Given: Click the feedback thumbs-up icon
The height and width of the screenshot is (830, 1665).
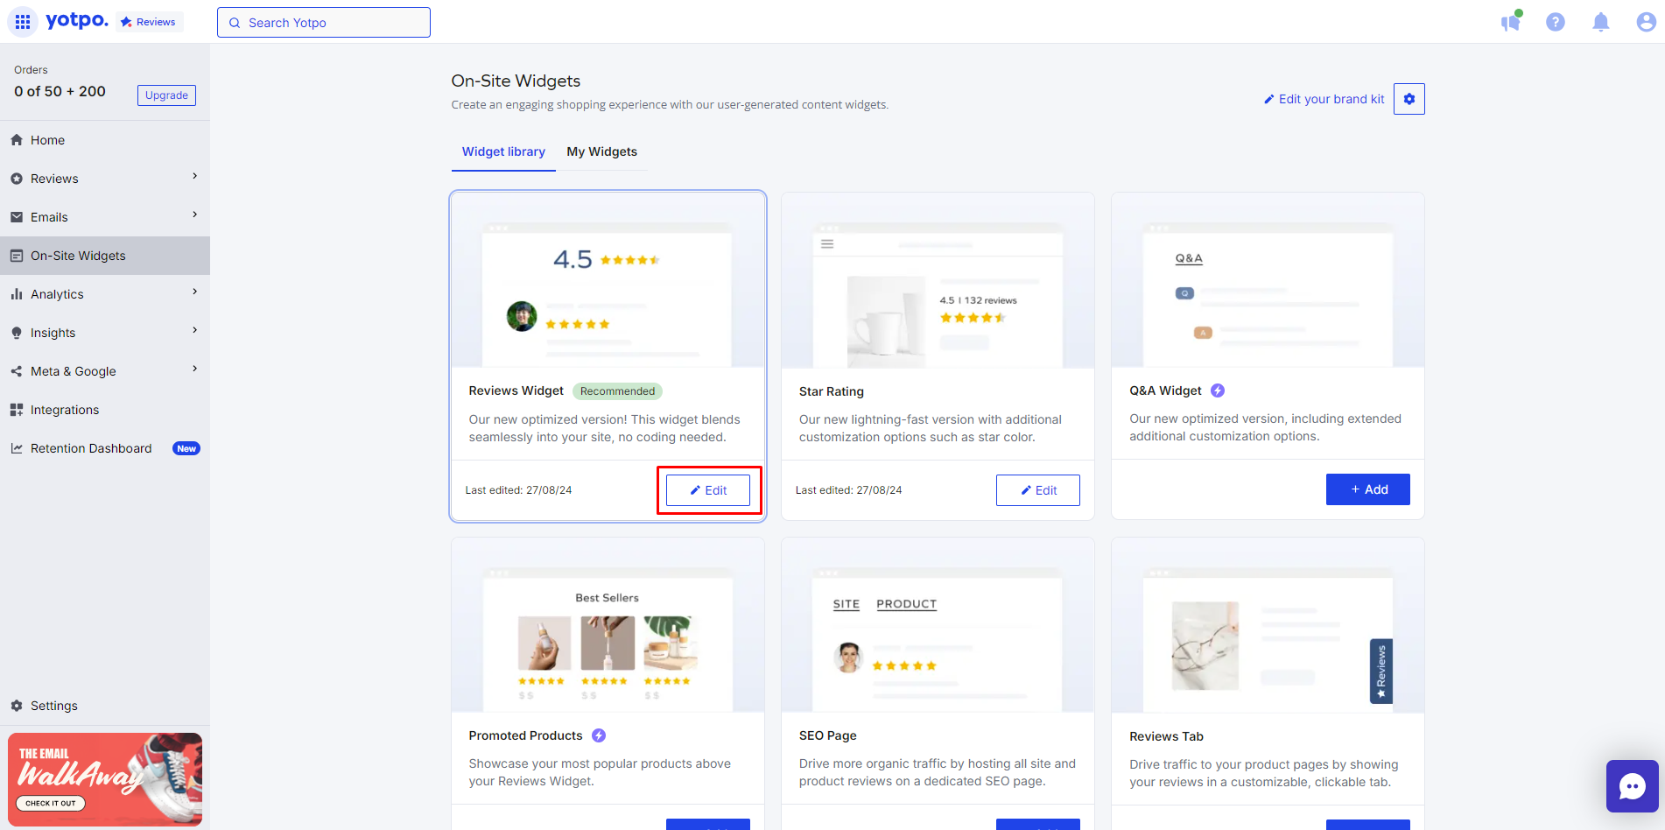Looking at the screenshot, I should coord(1511,22).
